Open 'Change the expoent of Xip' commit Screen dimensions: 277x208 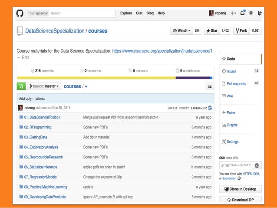[x=102, y=177]
